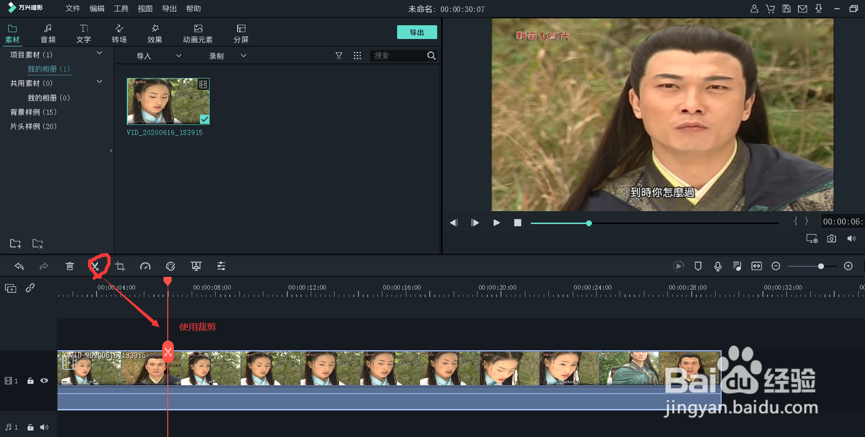Adjust preview volume speaker icon
The width and height of the screenshot is (865, 437).
pos(851,239)
